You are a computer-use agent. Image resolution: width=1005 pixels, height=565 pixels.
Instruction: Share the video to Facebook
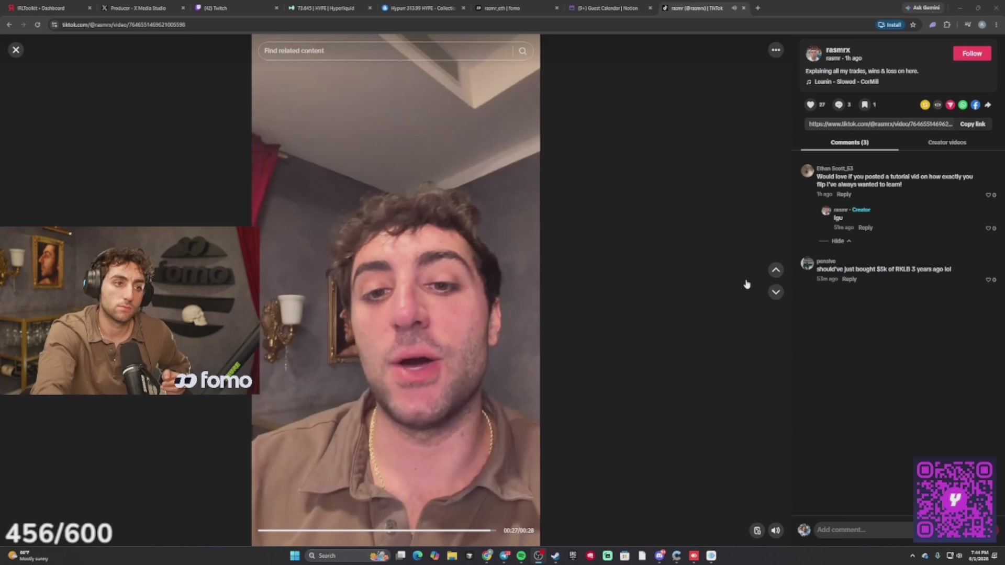[975, 105]
